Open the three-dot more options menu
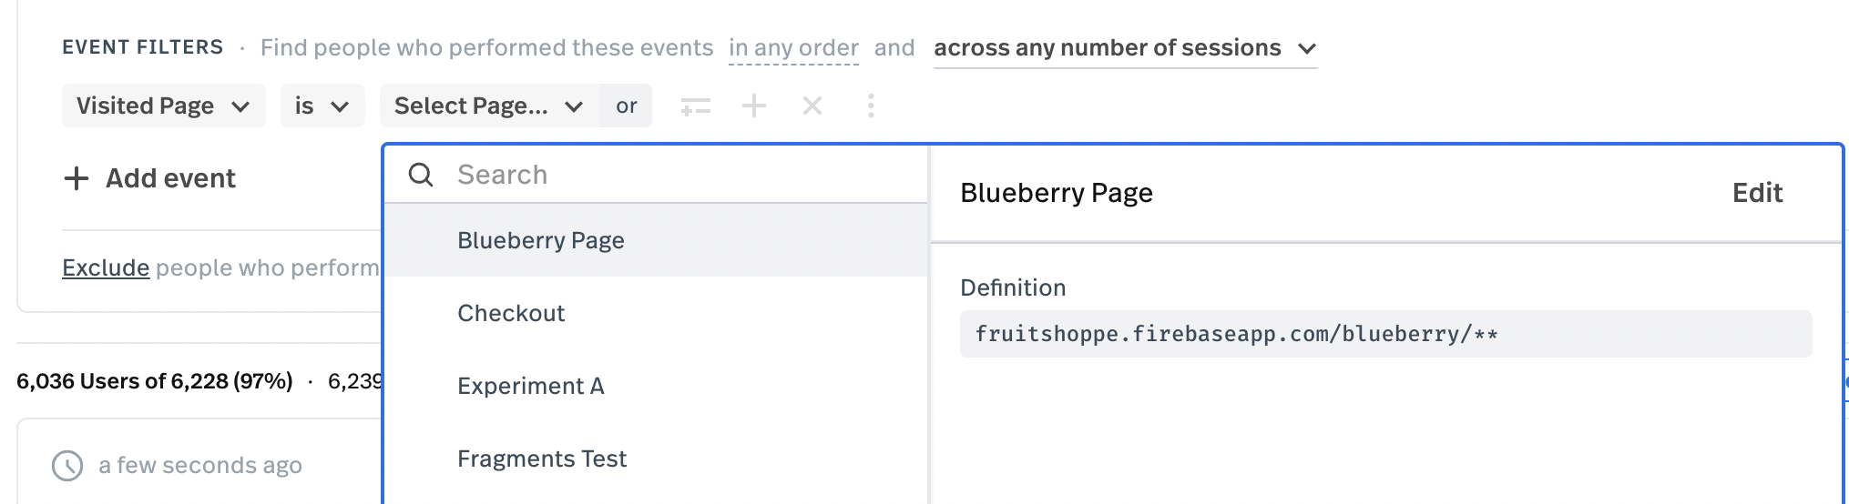 pyautogui.click(x=871, y=106)
